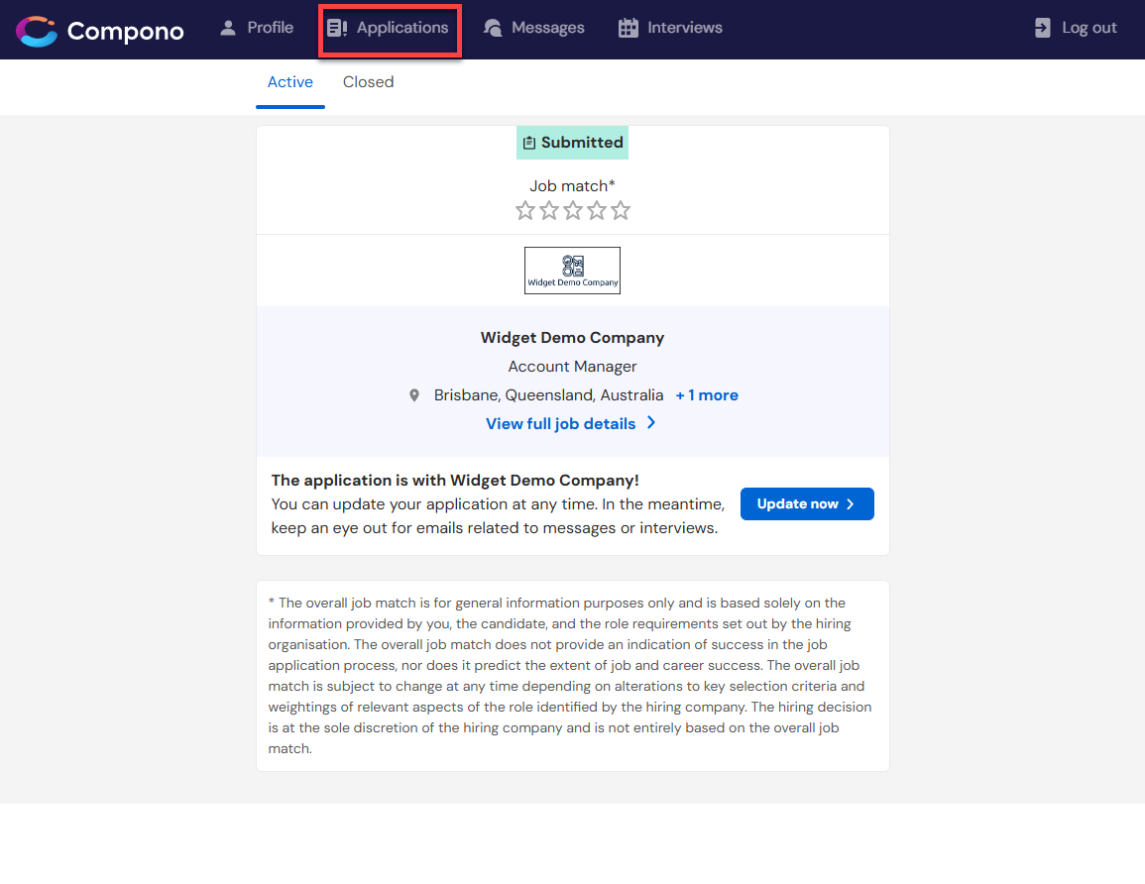Click the Messages chat bubble icon

point(493,28)
